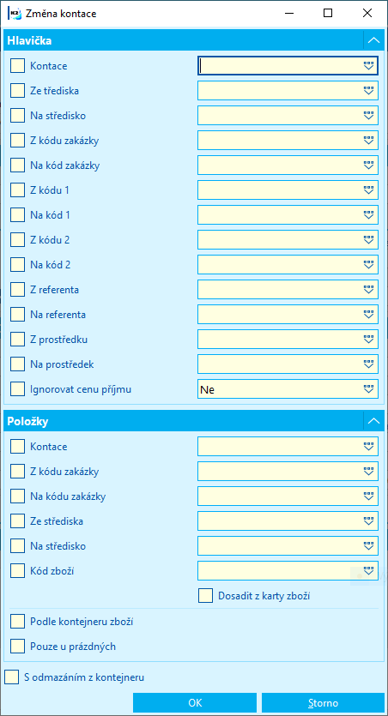Screen dimensions: 388x716
Task: Open lookup icon for Kód zboží field
Action: 368,570
